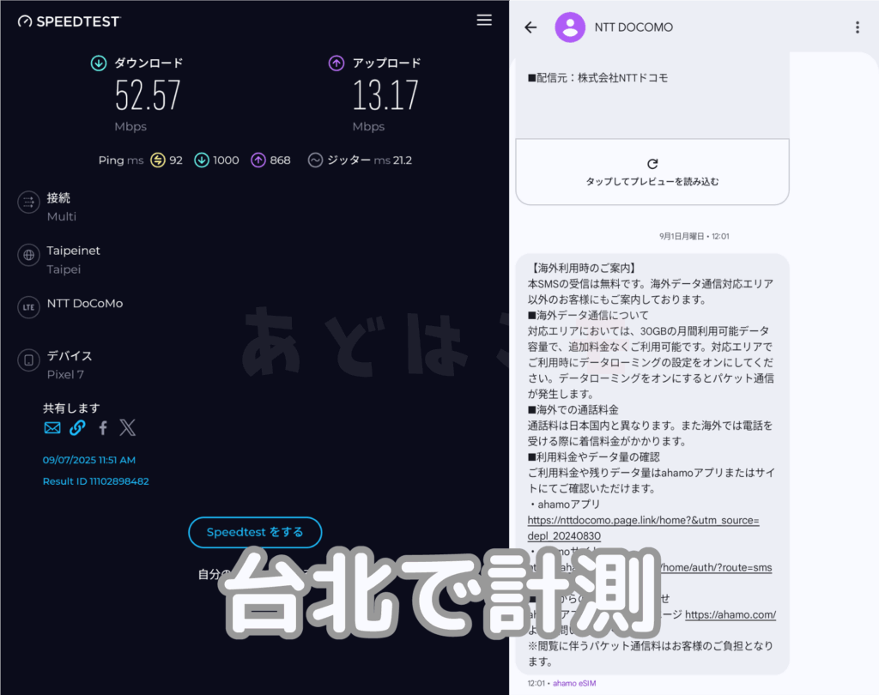Click the Taipei server location text
The width and height of the screenshot is (879, 695).
pos(64,269)
